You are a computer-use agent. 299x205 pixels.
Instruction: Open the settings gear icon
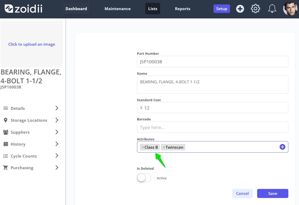tap(255, 9)
